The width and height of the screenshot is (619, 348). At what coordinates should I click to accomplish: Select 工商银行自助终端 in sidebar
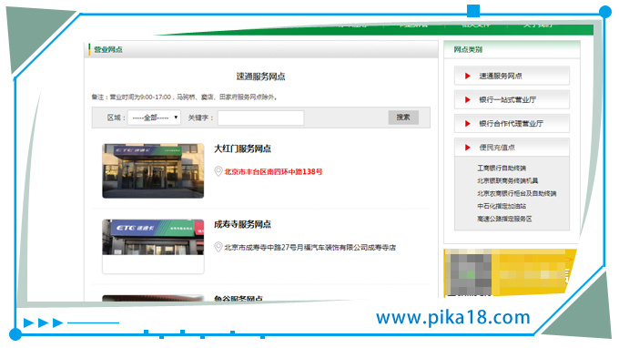(x=502, y=169)
